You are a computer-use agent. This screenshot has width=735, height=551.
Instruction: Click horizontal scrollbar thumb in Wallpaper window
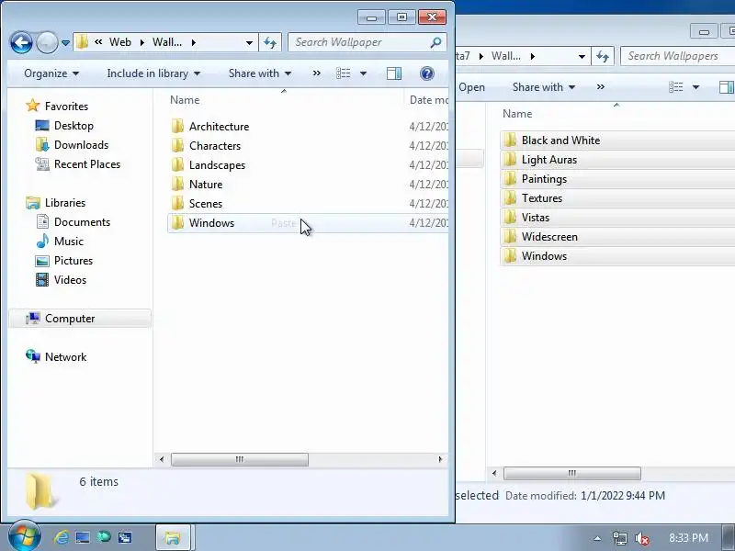pyautogui.click(x=240, y=459)
